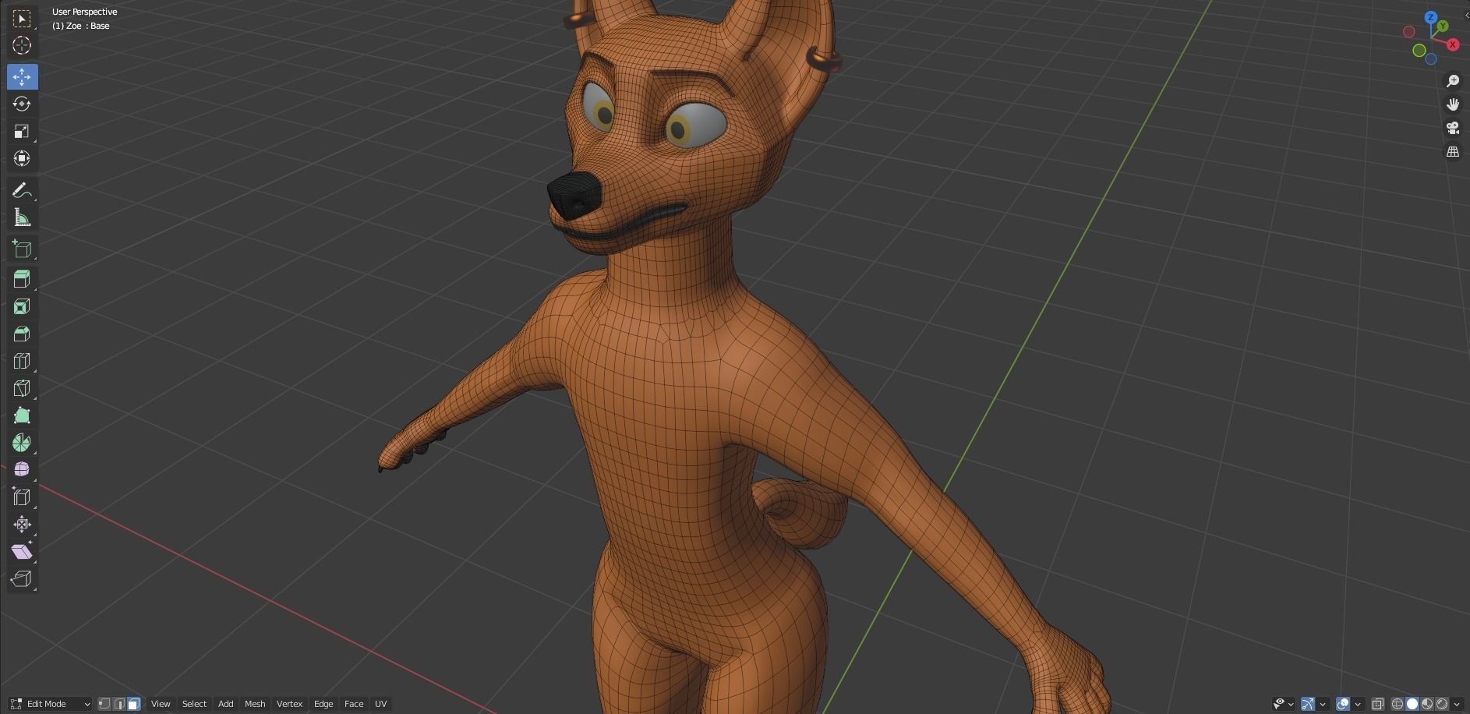Activate the Spin tool

point(22,443)
